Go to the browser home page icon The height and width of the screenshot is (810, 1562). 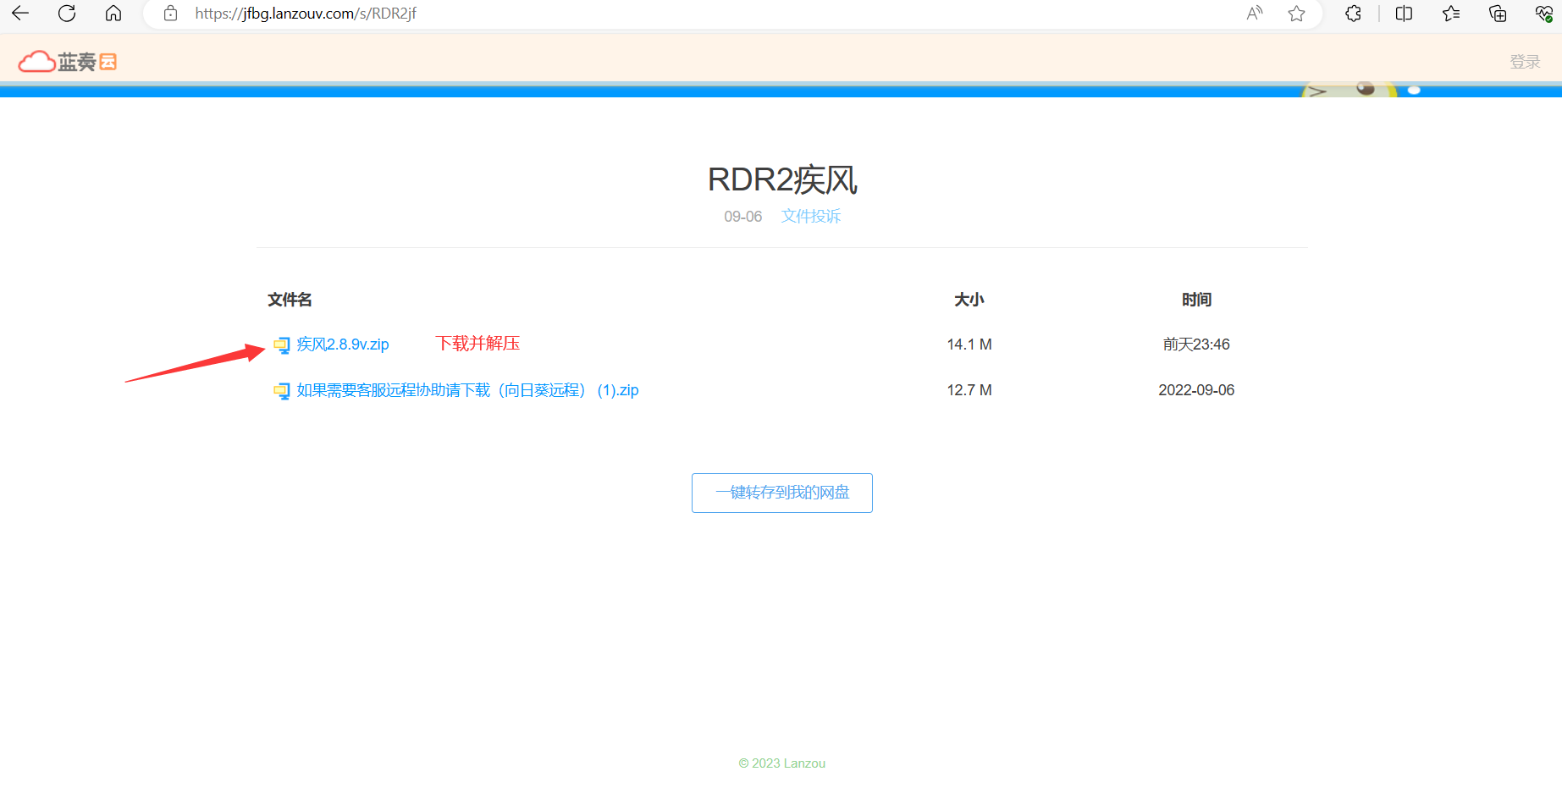pos(113,14)
